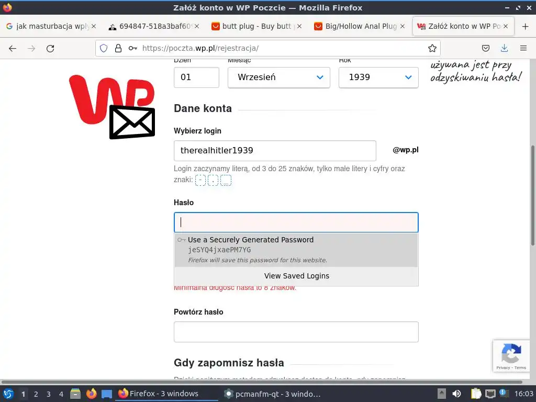Viewport: 536px width, 402px height.
Task: Switch to the 'butt plug - Buy butt' tab
Action: [x=256, y=26]
